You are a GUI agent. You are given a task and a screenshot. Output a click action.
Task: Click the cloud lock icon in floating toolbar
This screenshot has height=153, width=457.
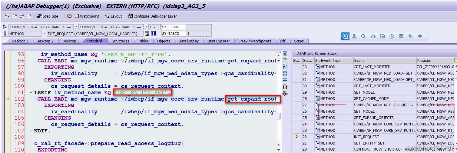373,36
